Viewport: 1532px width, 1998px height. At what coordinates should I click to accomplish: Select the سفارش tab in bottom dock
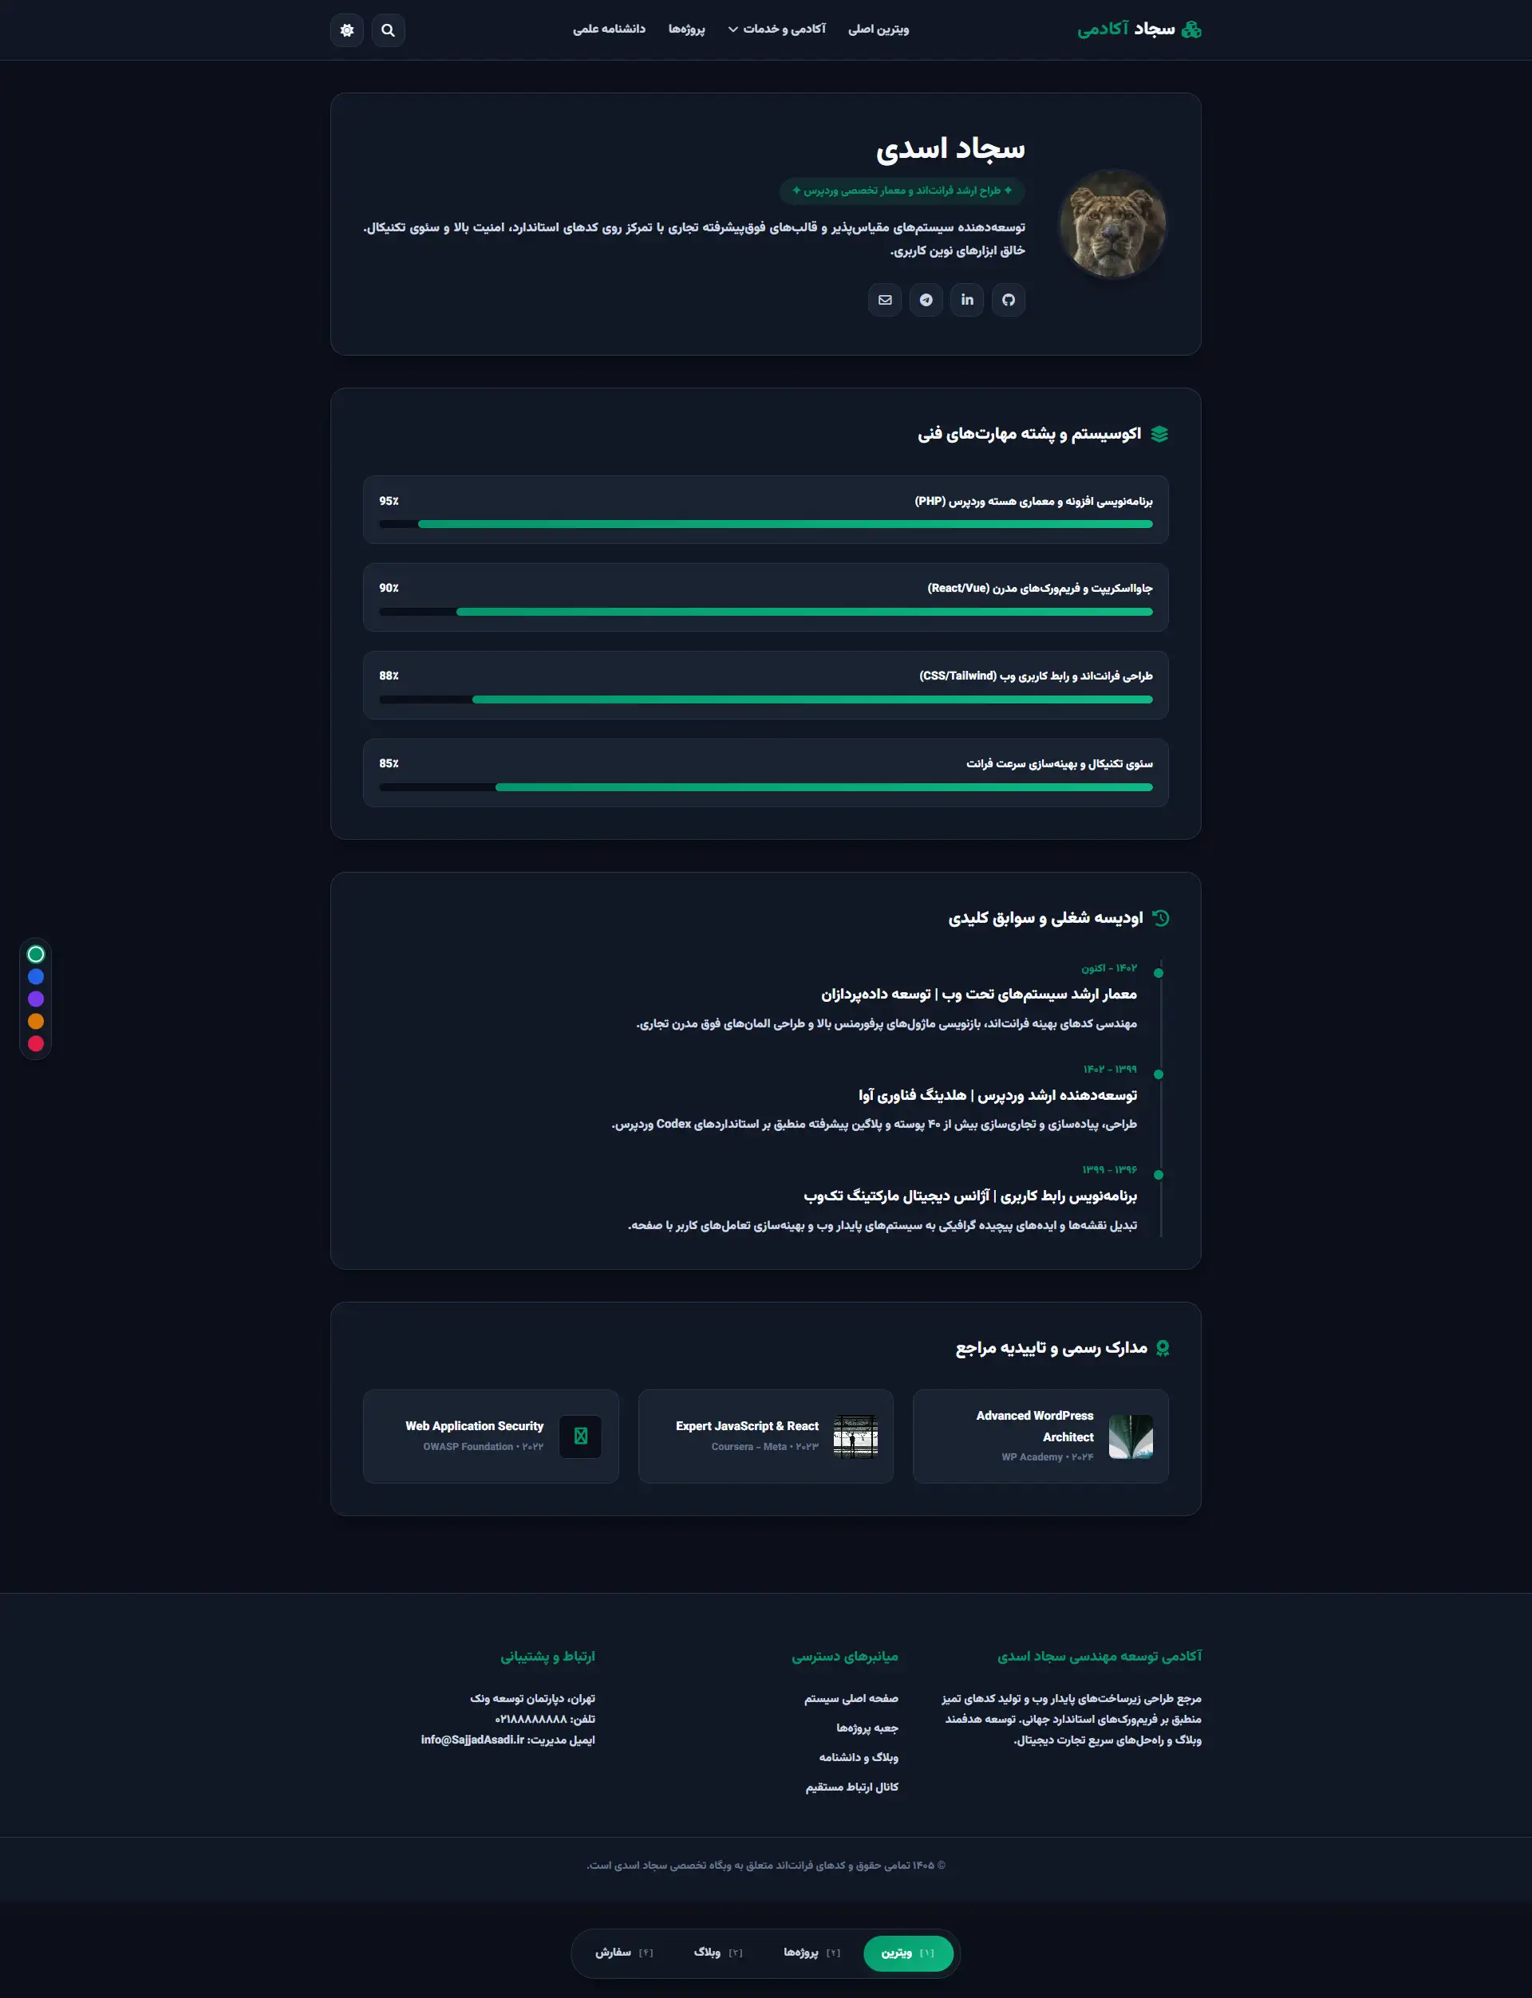coord(624,1953)
